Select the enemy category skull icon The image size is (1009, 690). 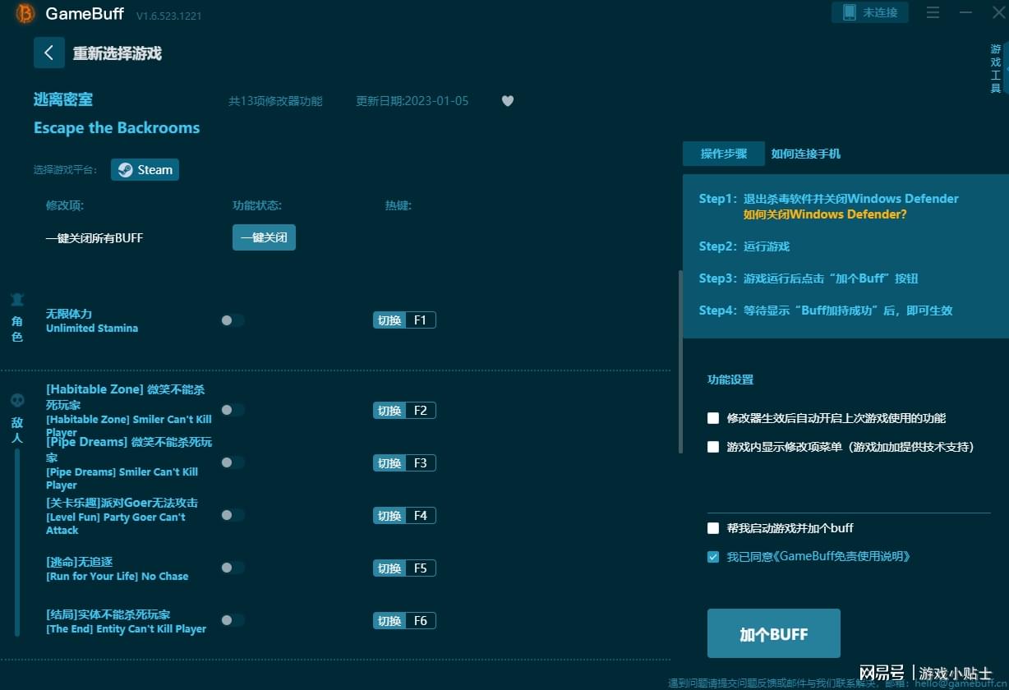tap(17, 401)
